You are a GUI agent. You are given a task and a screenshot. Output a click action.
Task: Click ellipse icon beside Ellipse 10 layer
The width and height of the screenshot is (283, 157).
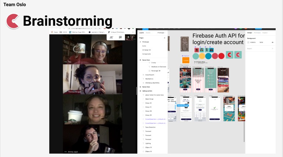click(x=143, y=147)
